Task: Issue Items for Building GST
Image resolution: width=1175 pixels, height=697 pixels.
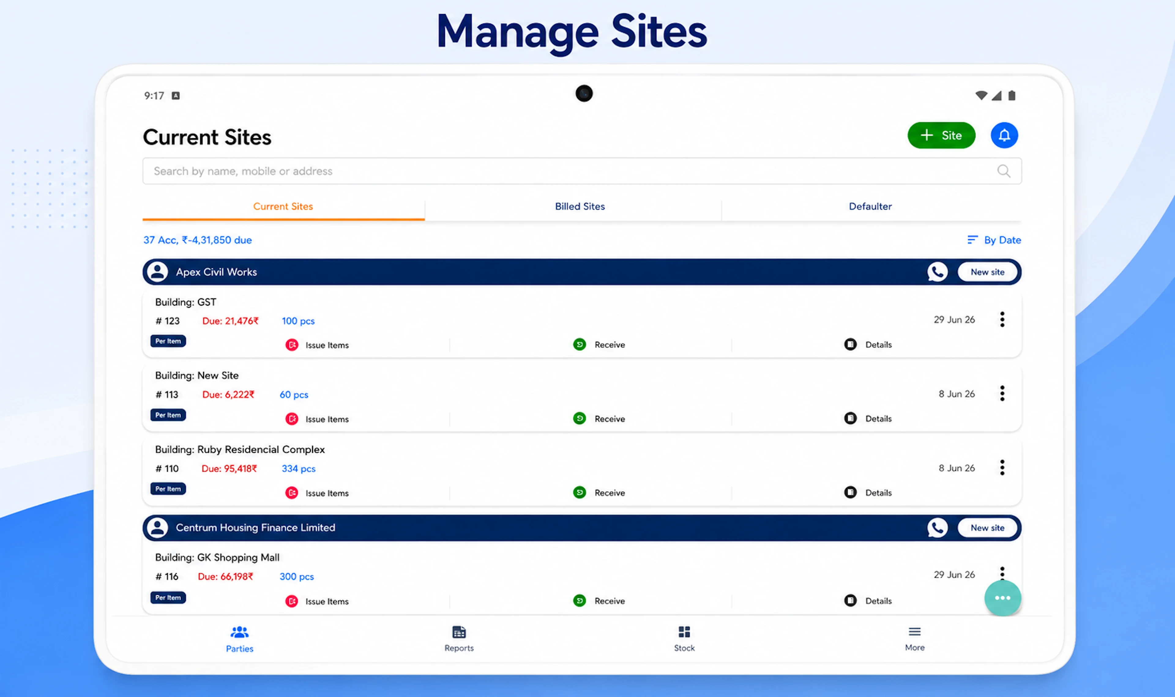Action: pyautogui.click(x=317, y=345)
